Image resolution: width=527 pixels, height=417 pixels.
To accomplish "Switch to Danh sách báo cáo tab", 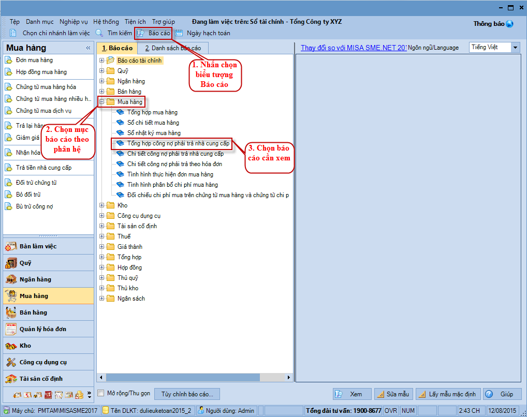I will pos(172,48).
